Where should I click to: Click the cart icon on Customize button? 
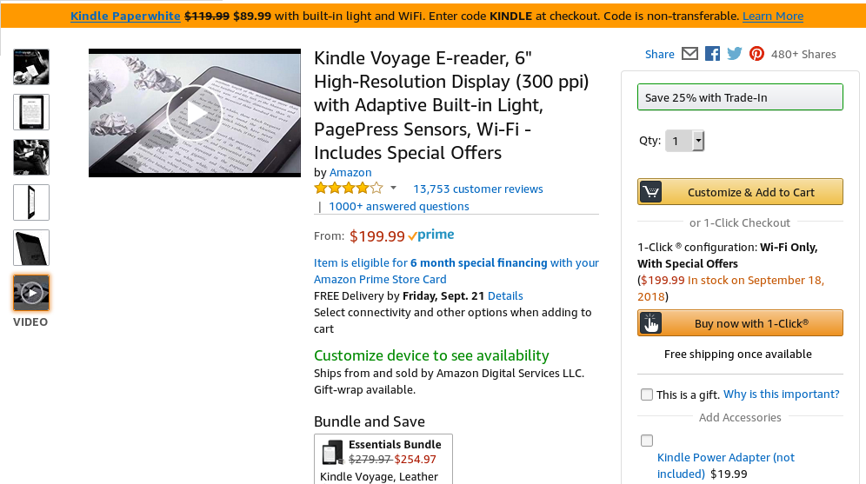650,192
